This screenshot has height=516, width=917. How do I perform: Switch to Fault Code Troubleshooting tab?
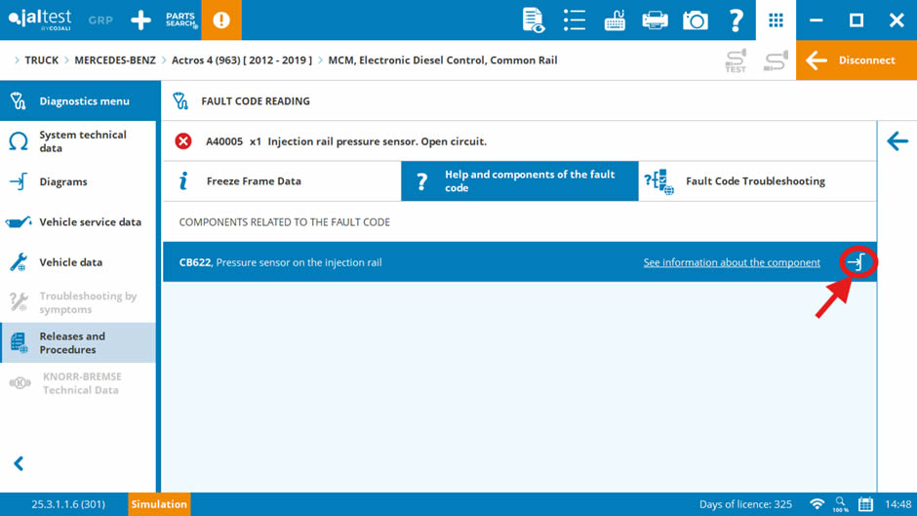tap(757, 181)
